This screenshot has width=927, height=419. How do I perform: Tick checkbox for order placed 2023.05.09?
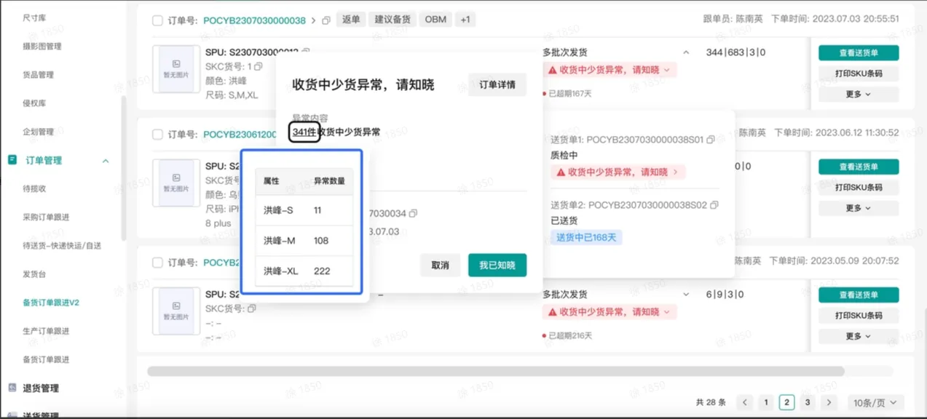(x=157, y=263)
